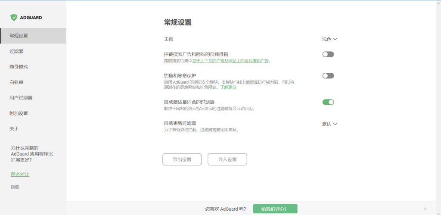
Task: Click the 导入设置 button
Action: [227, 159]
